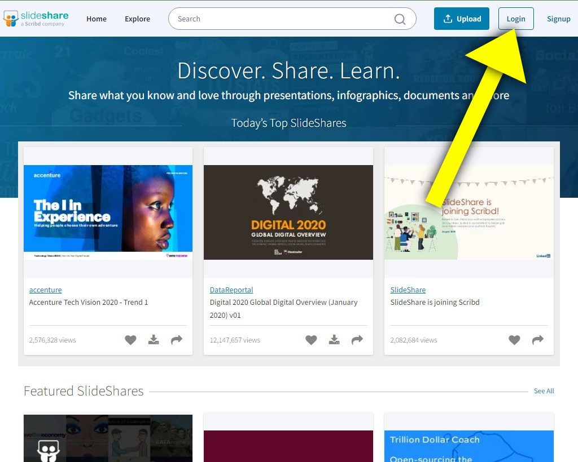Open the wetheeconomy featured thumbnail
This screenshot has height=462, width=578.
[x=108, y=438]
